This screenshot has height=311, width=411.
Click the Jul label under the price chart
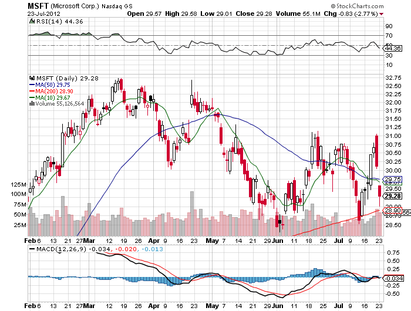pos(339,241)
